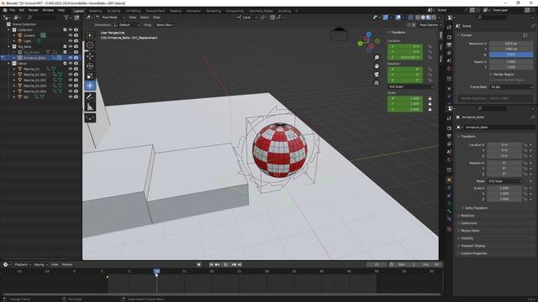Switch to the Animation workspace tab
The height and width of the screenshot is (302, 538).
(193, 11)
